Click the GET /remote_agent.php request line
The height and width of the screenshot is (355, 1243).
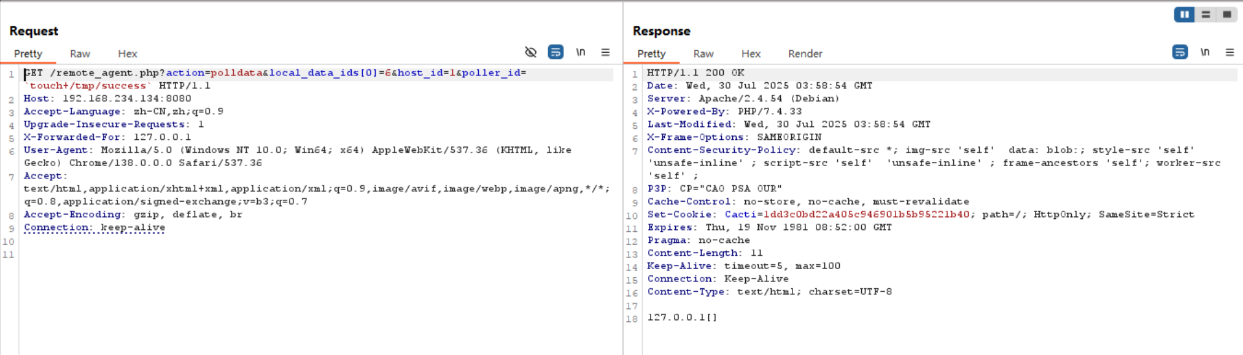tap(275, 73)
